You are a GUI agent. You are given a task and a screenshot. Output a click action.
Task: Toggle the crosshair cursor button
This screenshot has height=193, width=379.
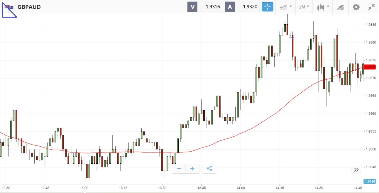(268, 7)
